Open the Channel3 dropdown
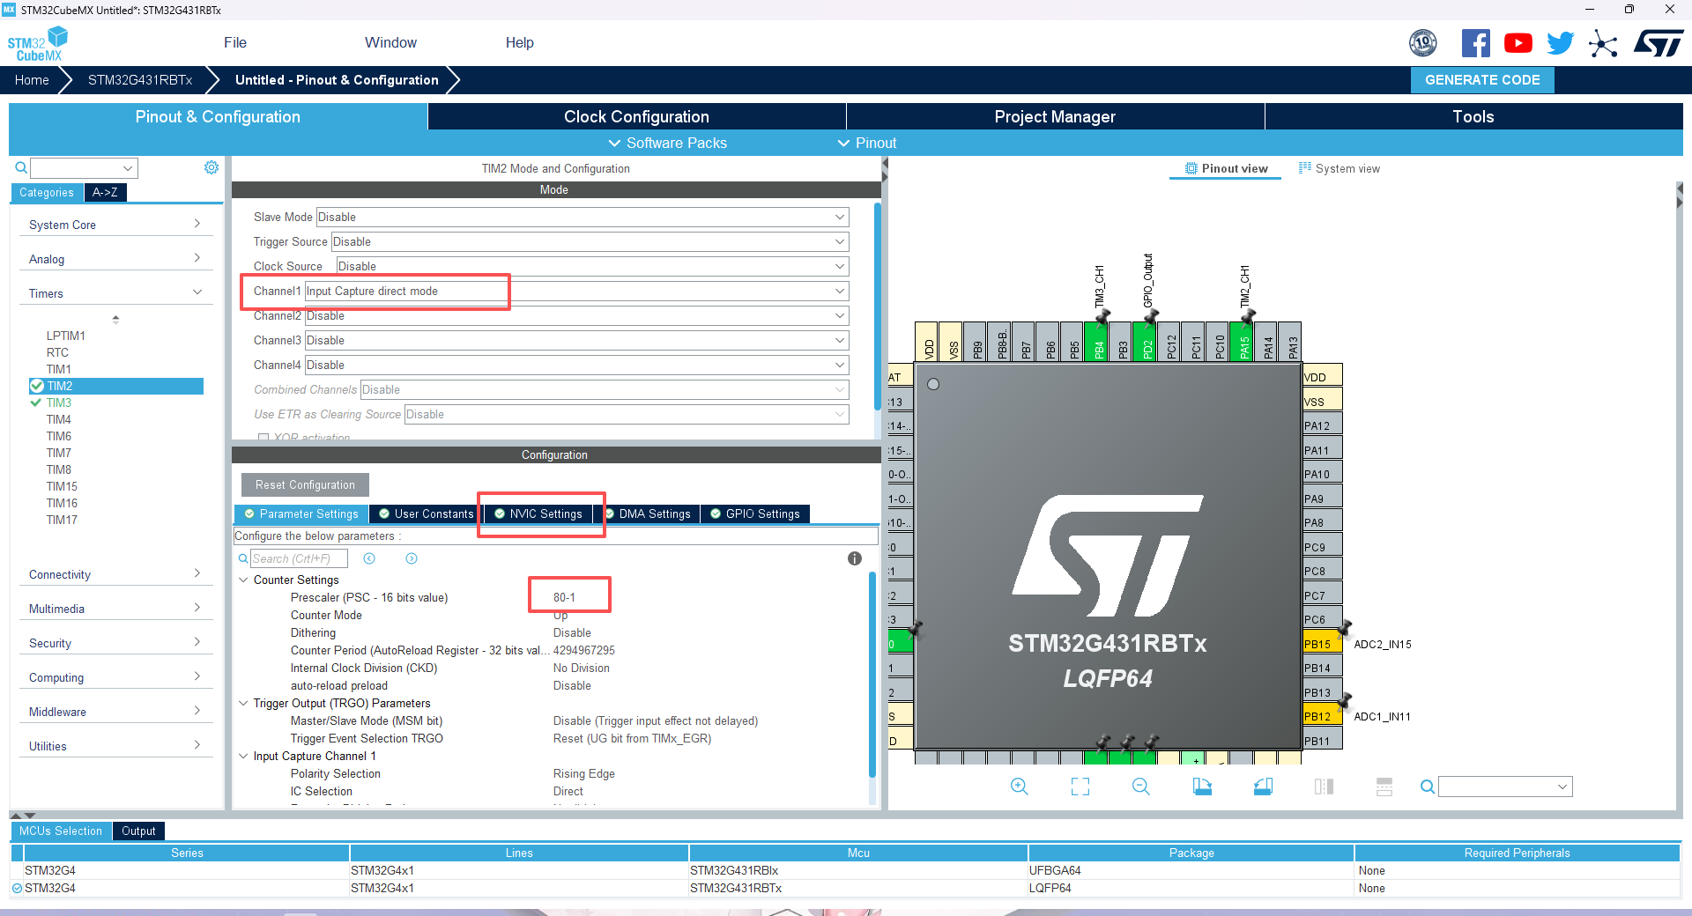Image resolution: width=1692 pixels, height=916 pixels. click(576, 340)
